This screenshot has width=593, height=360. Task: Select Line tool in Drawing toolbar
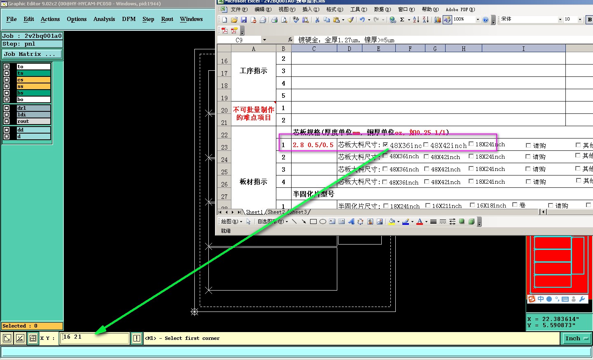coord(294,222)
